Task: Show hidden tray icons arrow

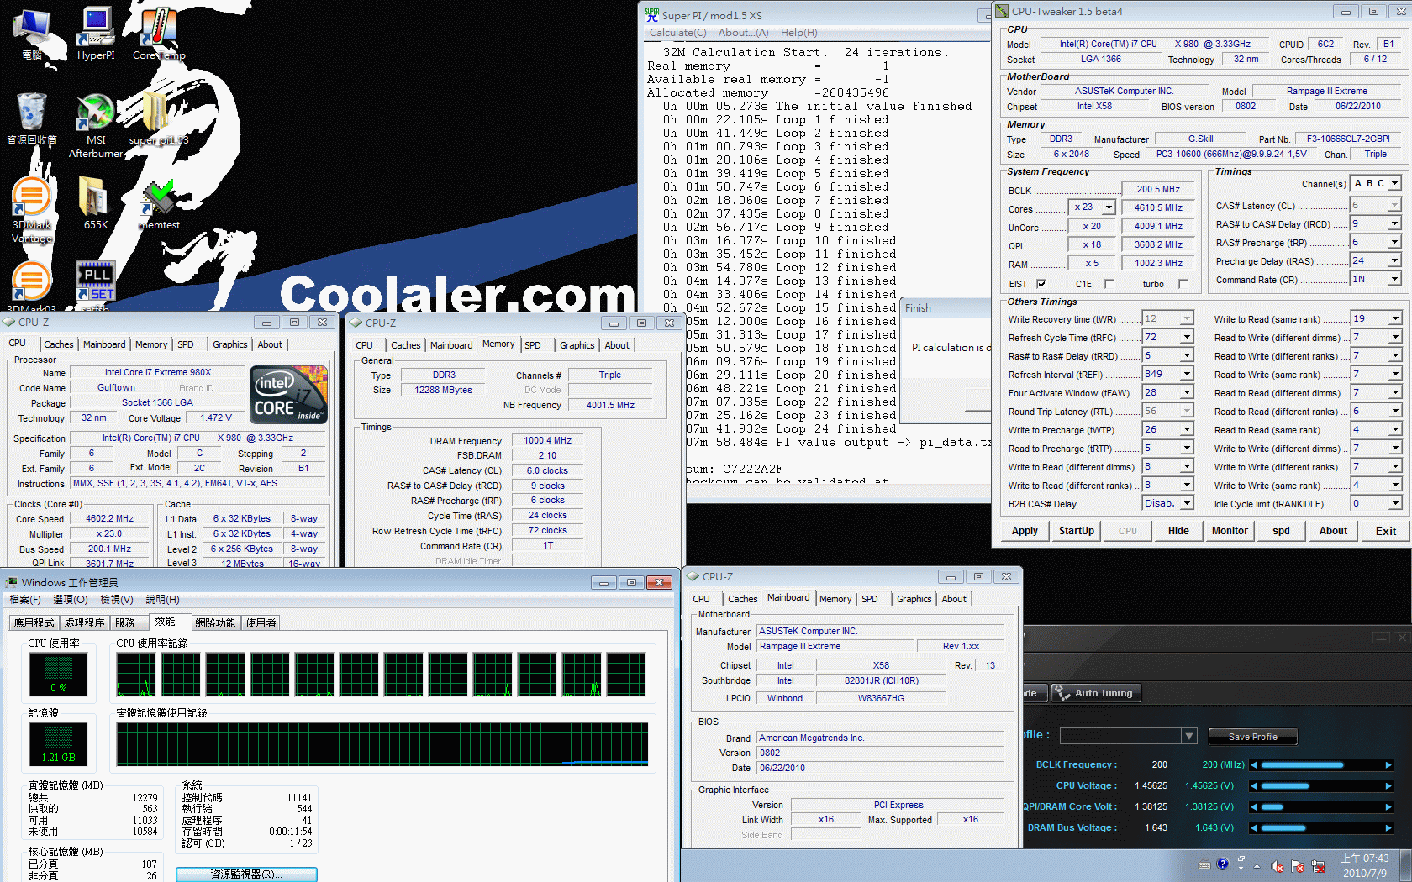Action: tap(1257, 865)
